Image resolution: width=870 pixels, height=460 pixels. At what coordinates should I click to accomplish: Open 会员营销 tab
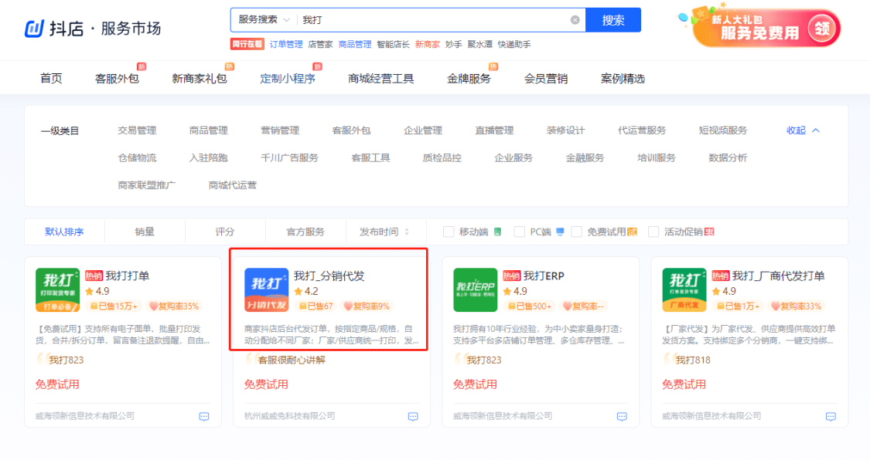click(546, 79)
